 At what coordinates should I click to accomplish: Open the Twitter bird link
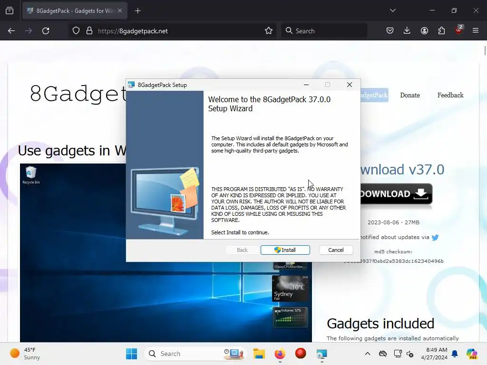click(436, 238)
